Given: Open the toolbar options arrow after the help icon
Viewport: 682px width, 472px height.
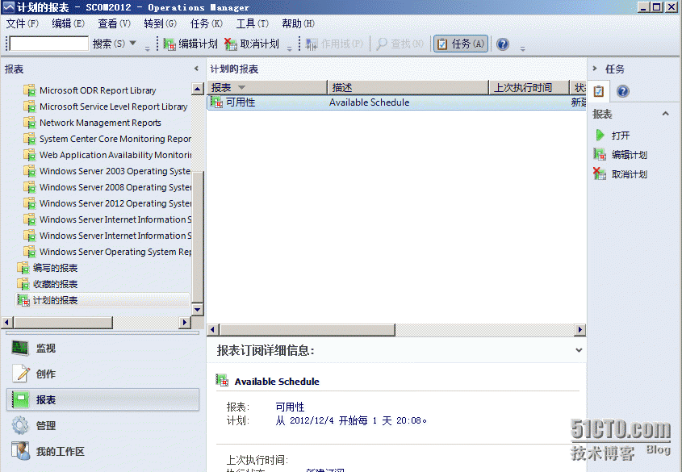Looking at the screenshot, I should tap(522, 49).
